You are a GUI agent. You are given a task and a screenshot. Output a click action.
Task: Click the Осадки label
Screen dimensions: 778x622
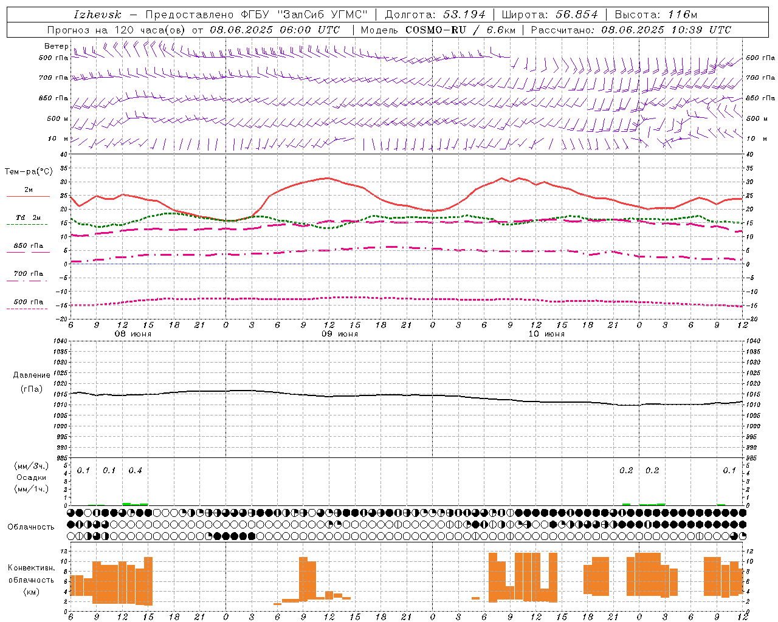[x=31, y=477]
